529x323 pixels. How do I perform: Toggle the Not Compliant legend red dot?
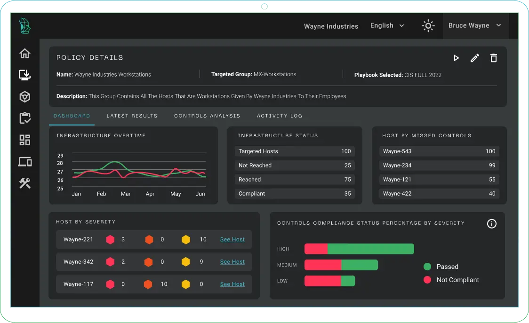tap(427, 280)
